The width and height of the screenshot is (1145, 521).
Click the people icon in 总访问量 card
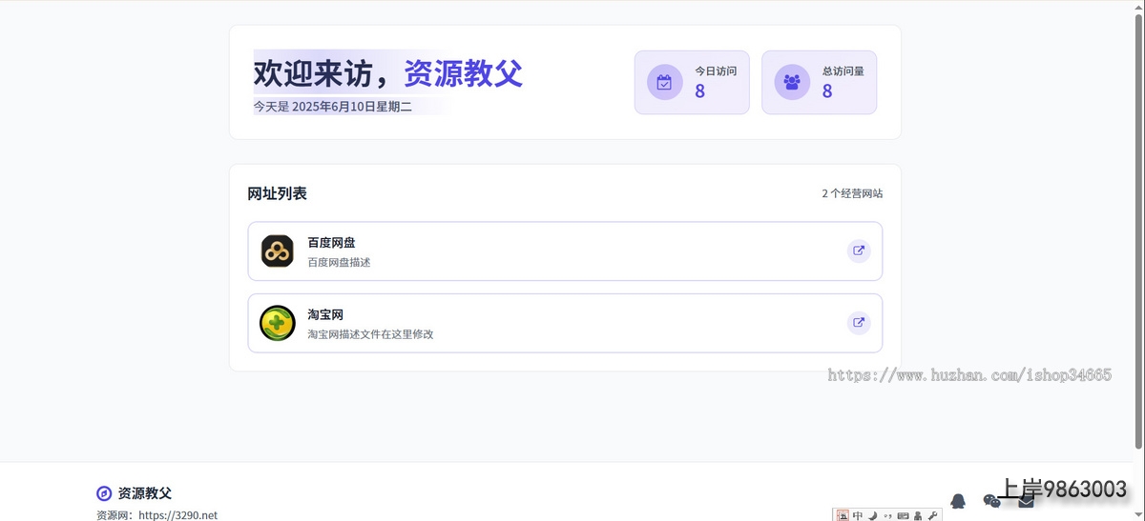point(791,82)
